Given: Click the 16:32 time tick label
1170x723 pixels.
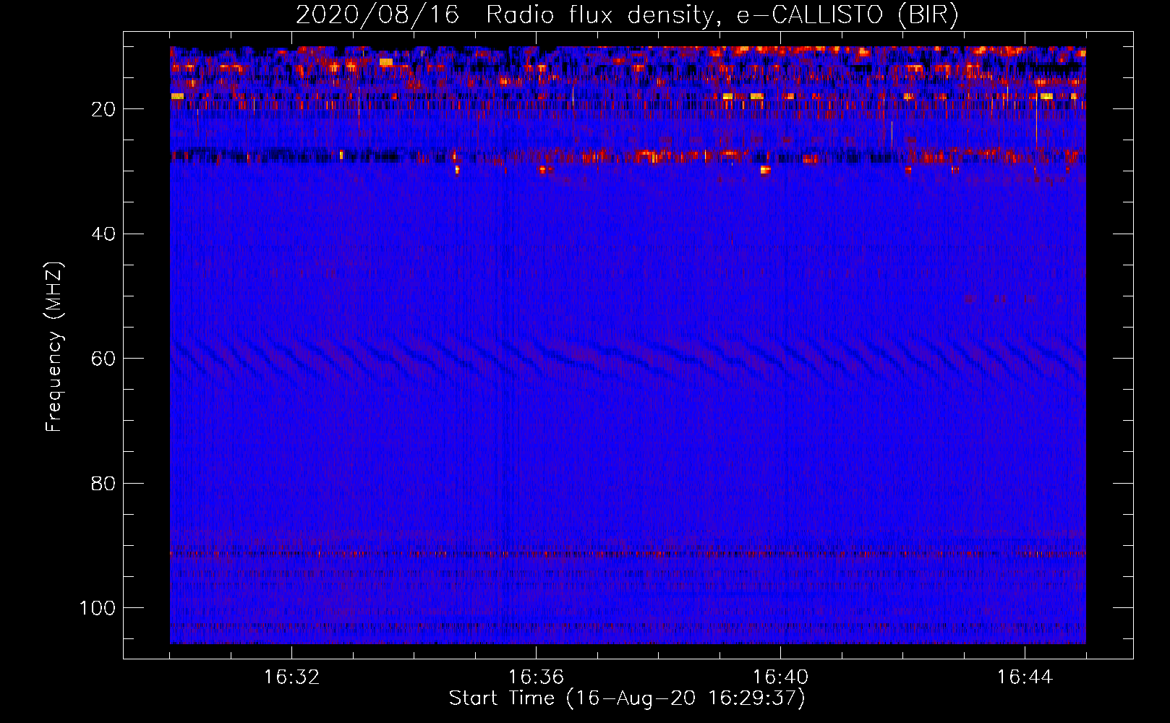Looking at the screenshot, I should [291, 677].
